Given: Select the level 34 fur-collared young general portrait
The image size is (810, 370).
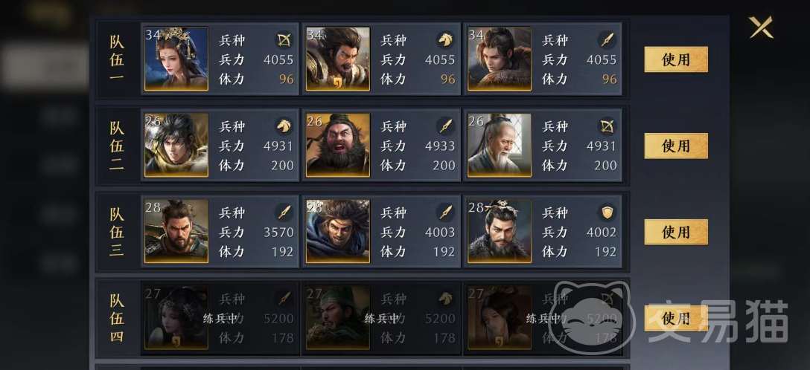Looking at the screenshot, I should pyautogui.click(x=500, y=59).
